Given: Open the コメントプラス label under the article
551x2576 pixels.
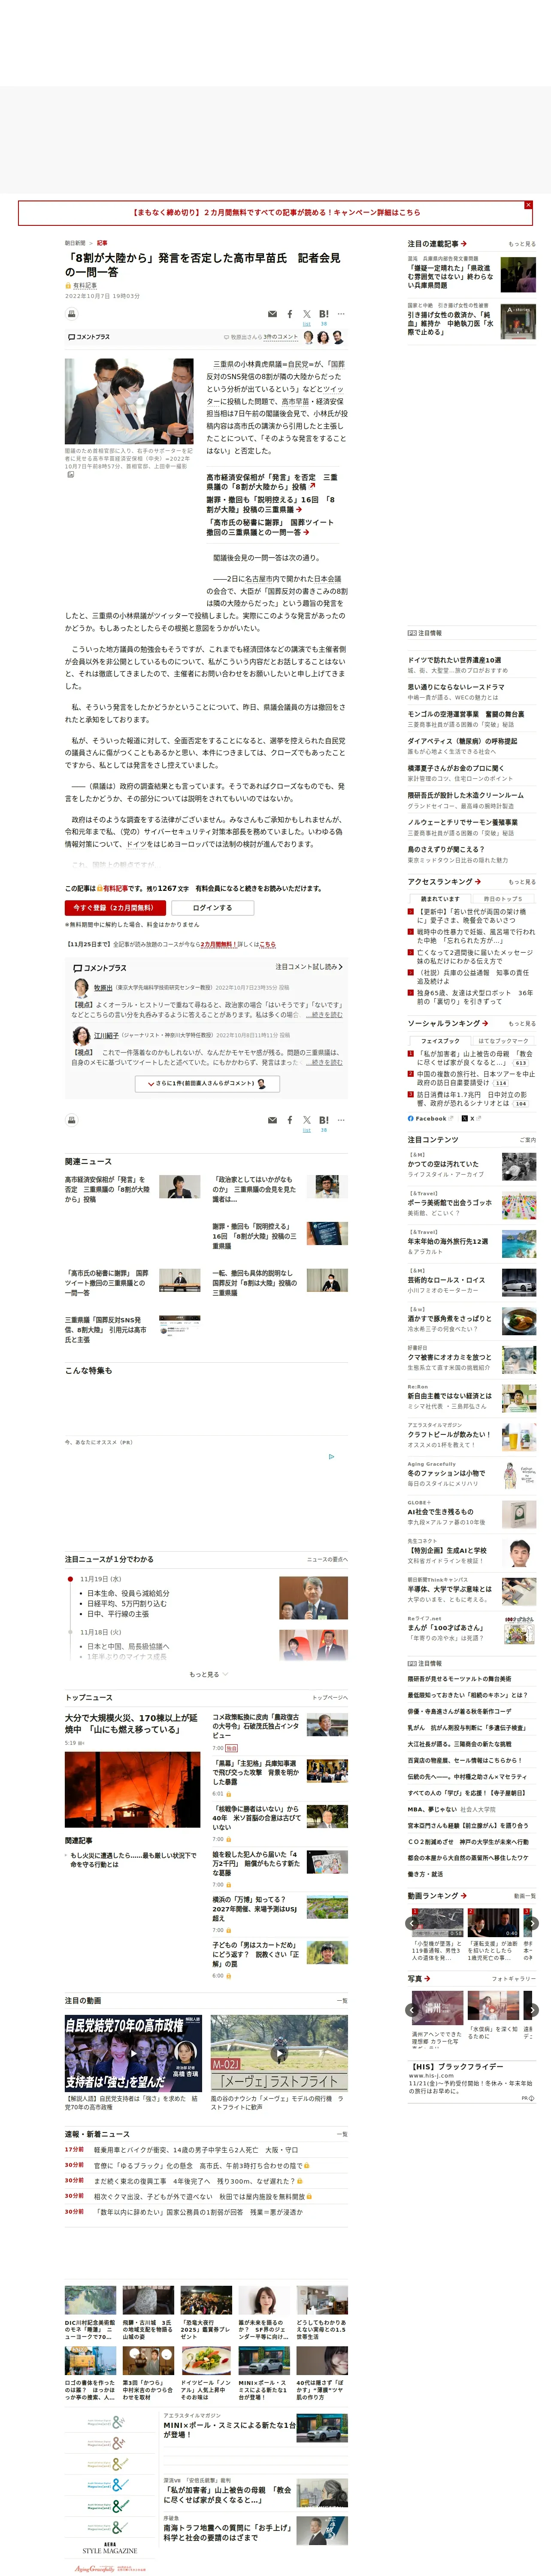Looking at the screenshot, I should tap(99, 968).
